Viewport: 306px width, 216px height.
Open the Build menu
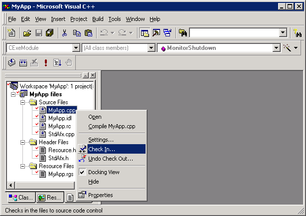(98, 19)
